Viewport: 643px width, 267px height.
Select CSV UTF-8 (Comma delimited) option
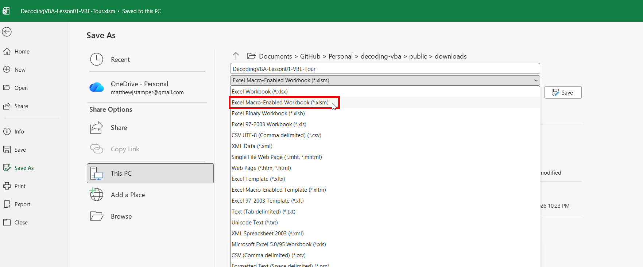pos(385,135)
